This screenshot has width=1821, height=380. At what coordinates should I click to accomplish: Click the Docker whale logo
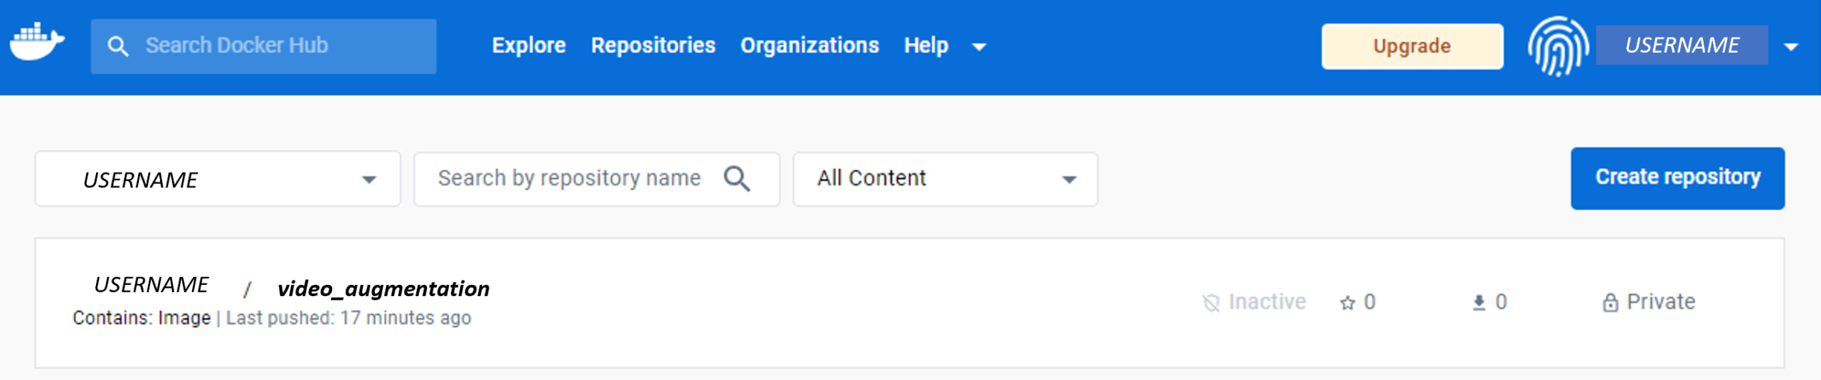pyautogui.click(x=37, y=43)
